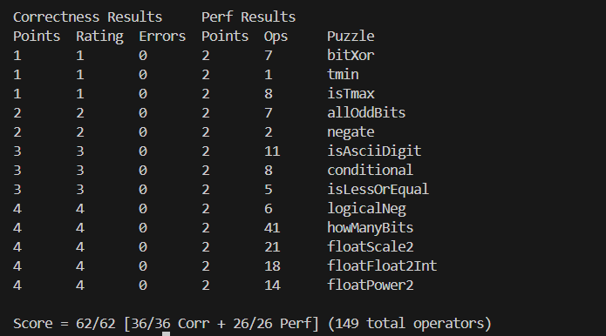Select the floatScale2 puzzle name
The width and height of the screenshot is (606, 336).
click(371, 246)
